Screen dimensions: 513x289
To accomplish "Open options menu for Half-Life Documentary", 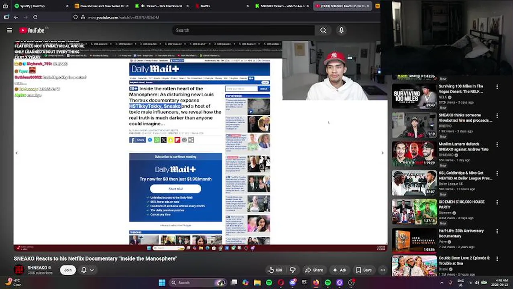I will (x=497, y=231).
